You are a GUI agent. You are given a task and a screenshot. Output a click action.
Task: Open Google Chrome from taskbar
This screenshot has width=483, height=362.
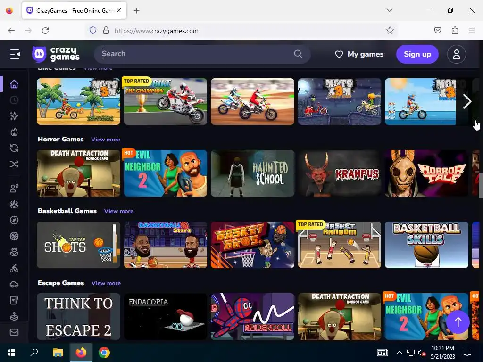pos(104,353)
